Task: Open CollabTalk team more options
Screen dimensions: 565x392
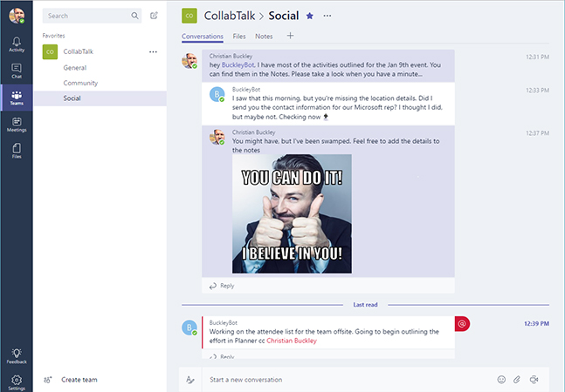Action: (153, 51)
